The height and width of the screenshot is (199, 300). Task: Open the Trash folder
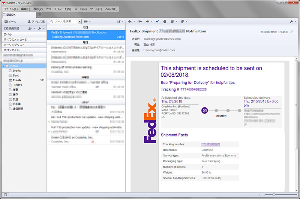coord(15,80)
